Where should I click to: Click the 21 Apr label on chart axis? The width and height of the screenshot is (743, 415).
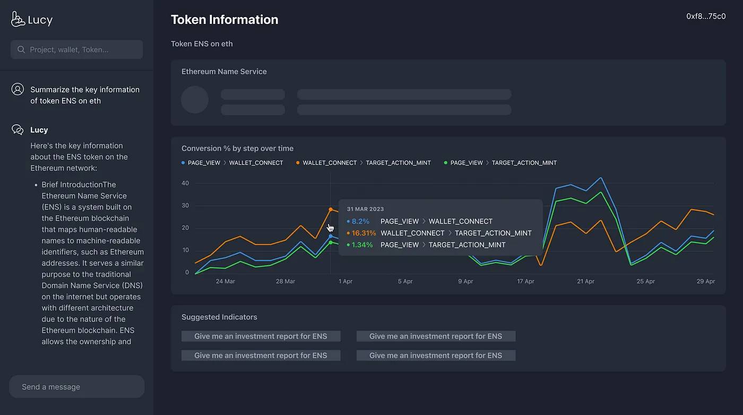click(x=585, y=281)
